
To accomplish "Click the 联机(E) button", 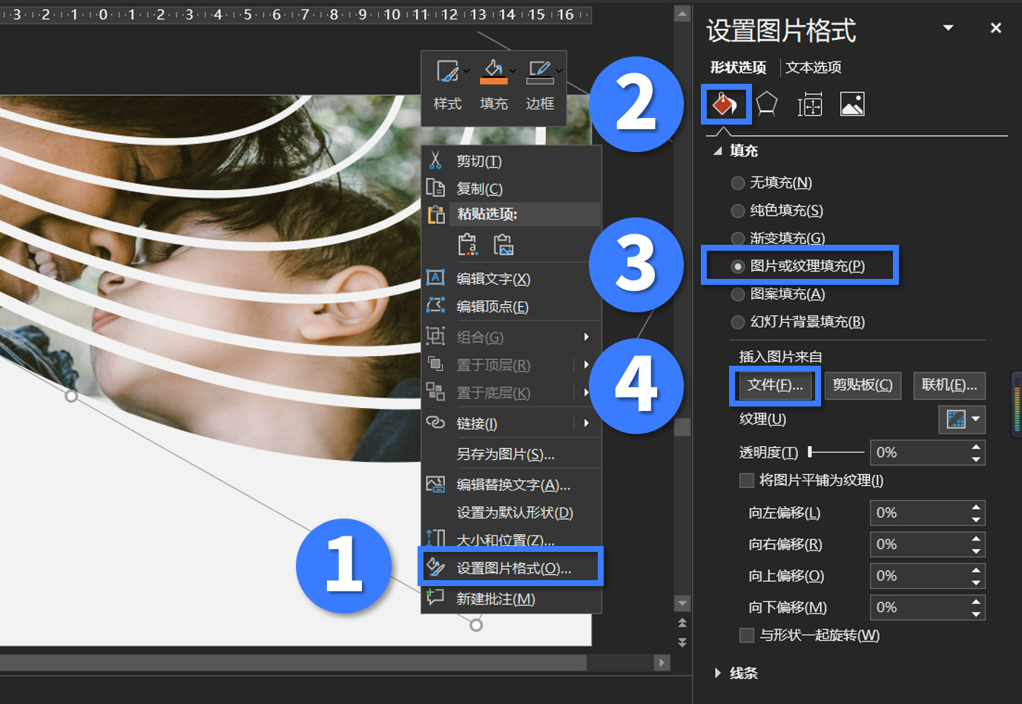I will click(949, 385).
